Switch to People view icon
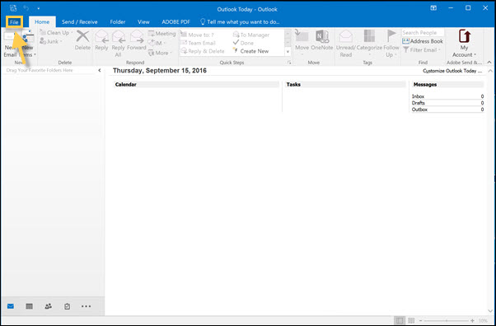Viewport: 496px width, 326px height. pyautogui.click(x=48, y=306)
